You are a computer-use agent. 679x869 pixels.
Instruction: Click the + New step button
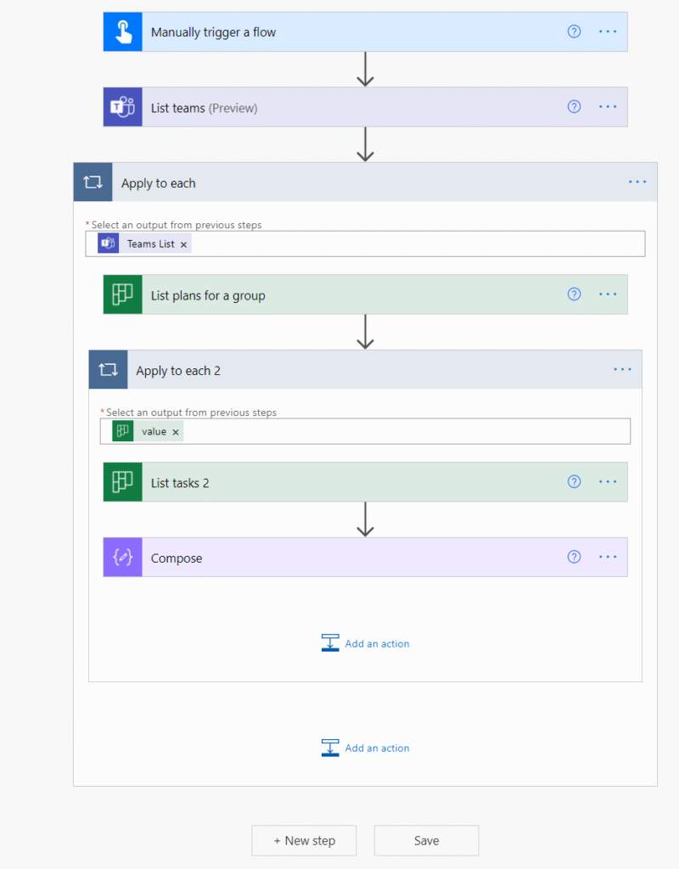[x=304, y=841]
